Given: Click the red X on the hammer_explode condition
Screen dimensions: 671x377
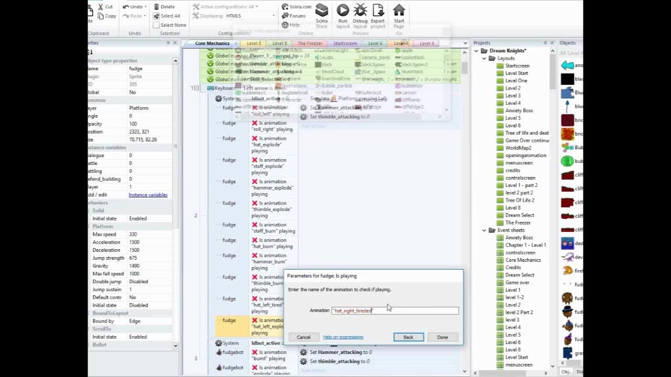Looking at the screenshot, I should (255, 182).
